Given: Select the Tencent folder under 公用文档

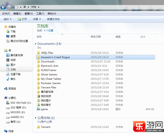Looking at the screenshot, I should tap(95, 127).
